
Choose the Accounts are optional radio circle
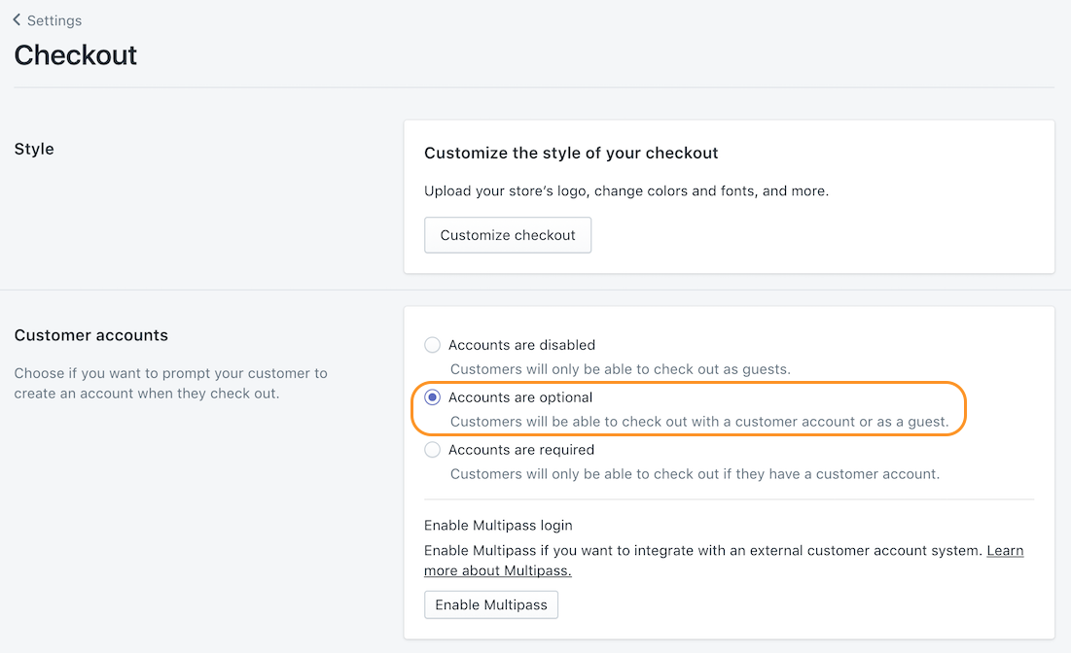[x=433, y=397]
